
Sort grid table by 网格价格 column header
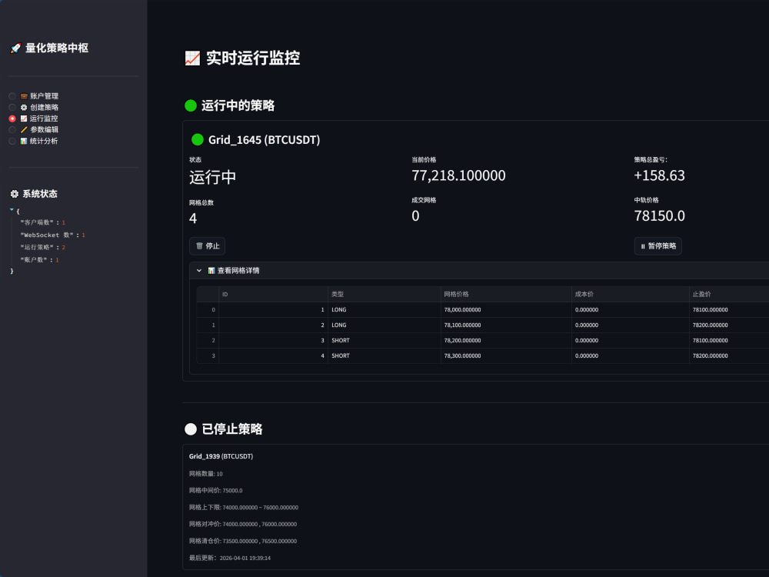click(x=506, y=295)
